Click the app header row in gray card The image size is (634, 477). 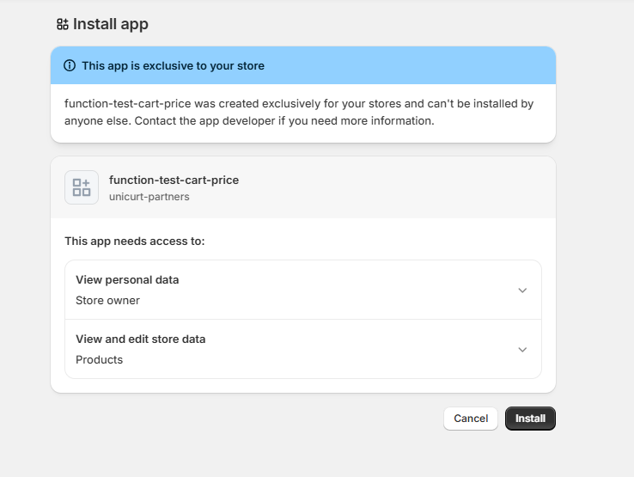coord(387,187)
